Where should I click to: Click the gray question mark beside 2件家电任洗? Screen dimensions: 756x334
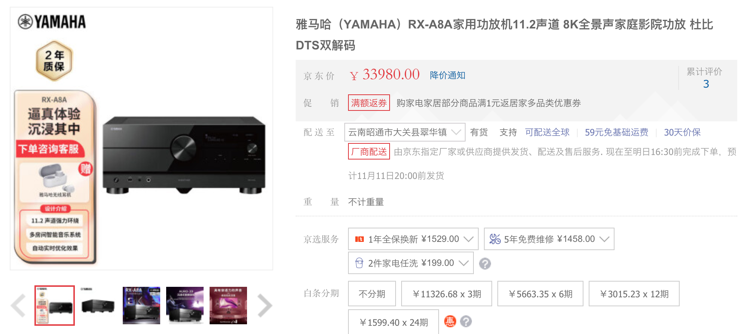(485, 264)
